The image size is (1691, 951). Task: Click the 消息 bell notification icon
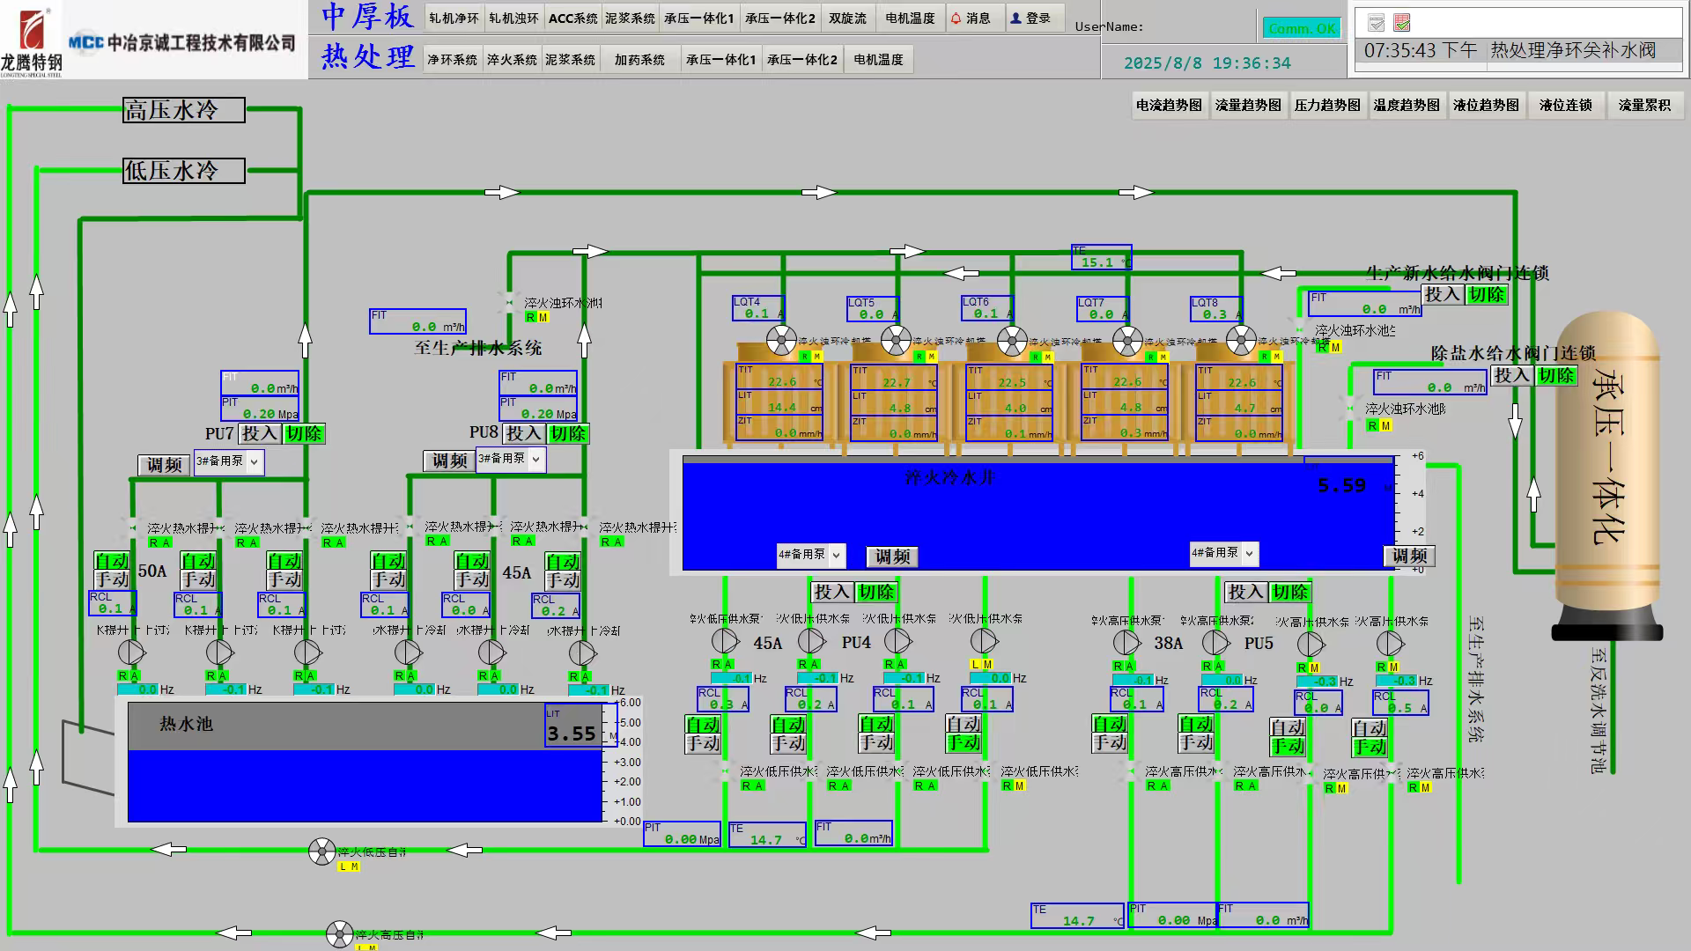tap(956, 18)
